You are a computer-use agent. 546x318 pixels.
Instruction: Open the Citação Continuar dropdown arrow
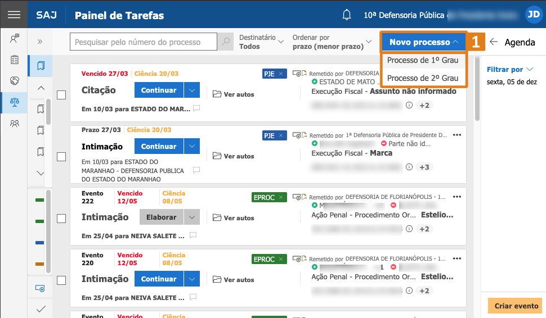(192, 90)
